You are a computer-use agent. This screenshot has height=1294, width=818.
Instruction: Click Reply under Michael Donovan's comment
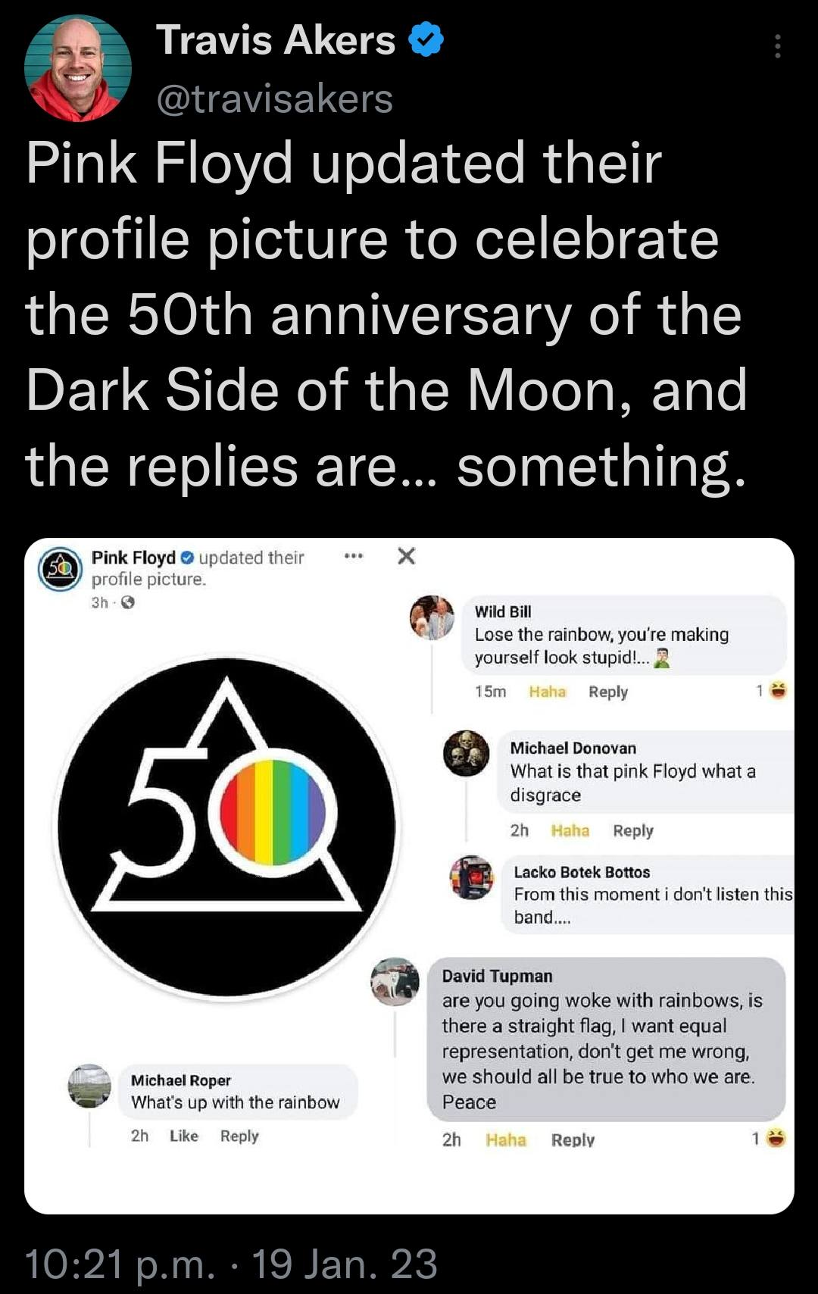[635, 831]
